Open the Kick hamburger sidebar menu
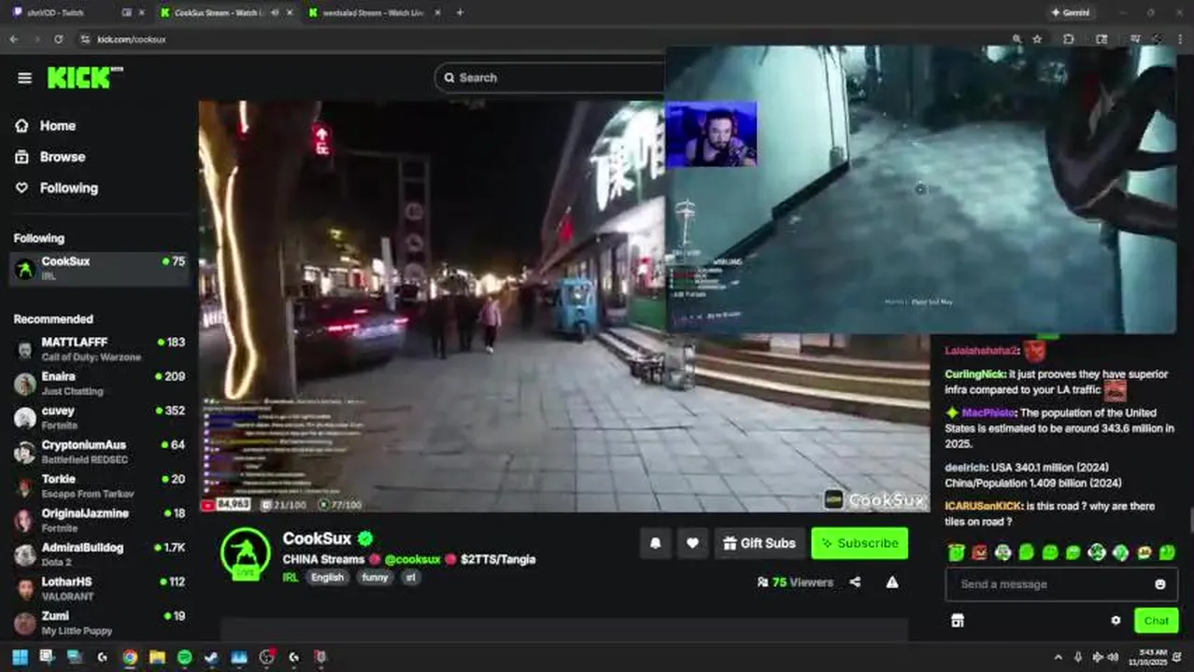The width and height of the screenshot is (1194, 672). click(24, 78)
